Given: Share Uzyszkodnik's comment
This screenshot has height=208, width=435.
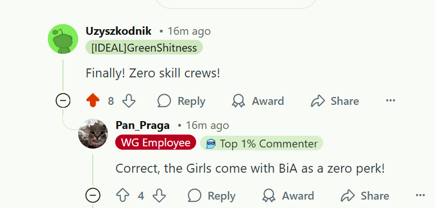Looking at the screenshot, I should pyautogui.click(x=335, y=101).
